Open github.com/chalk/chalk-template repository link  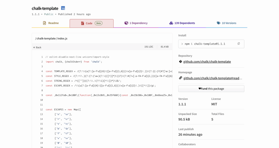point(207,61)
